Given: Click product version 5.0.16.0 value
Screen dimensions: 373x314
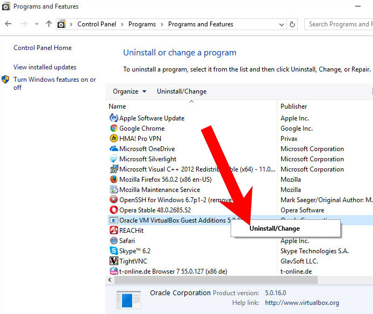Looking at the screenshot, I should pos(276,293).
